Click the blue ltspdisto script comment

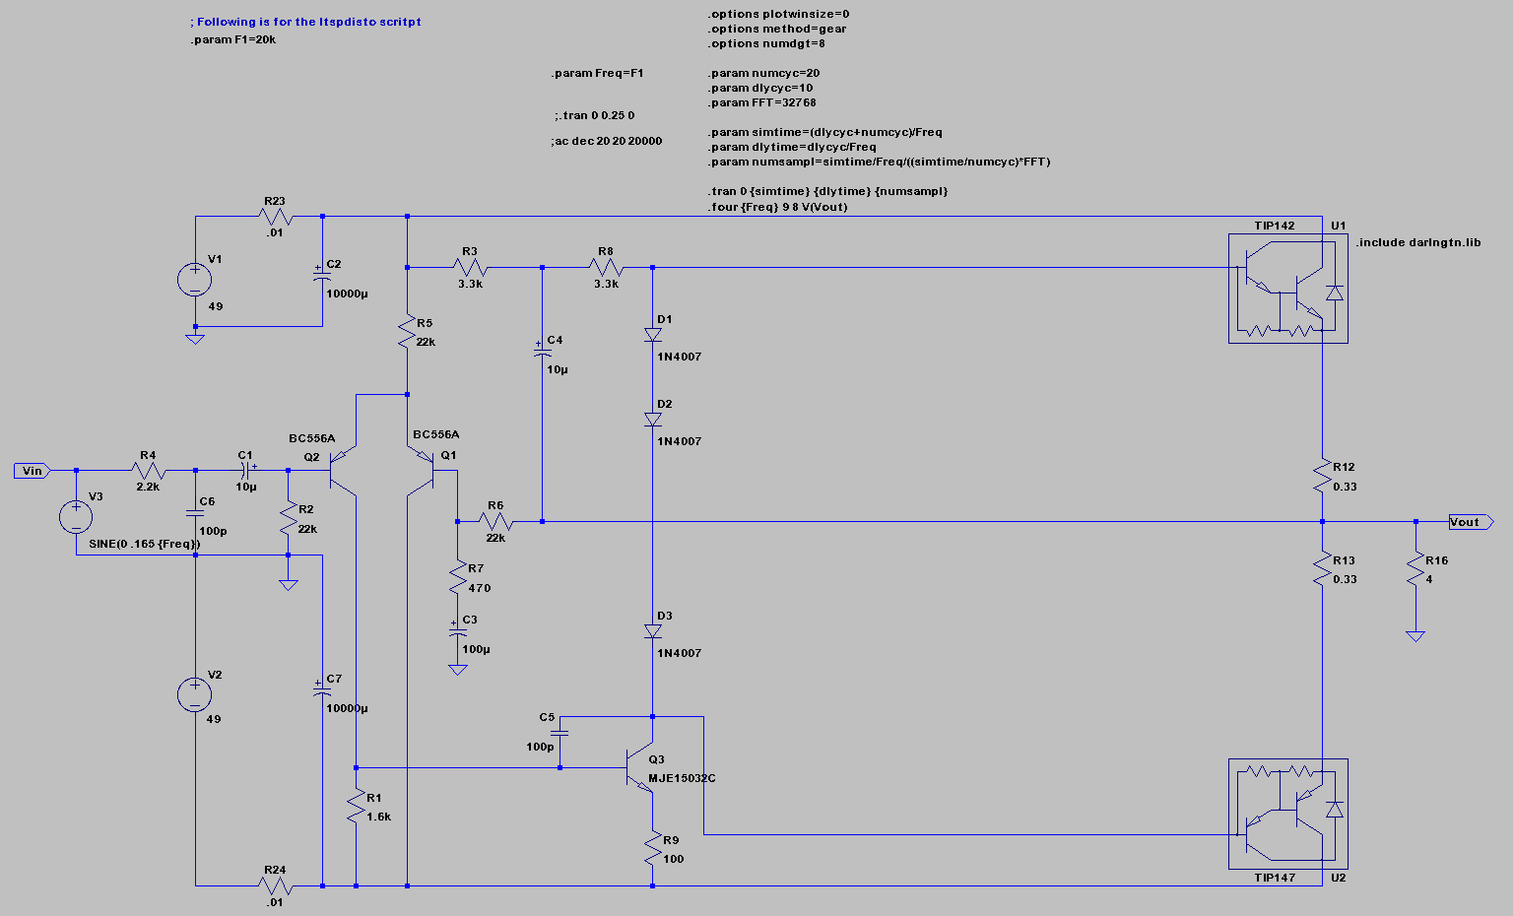[x=305, y=22]
